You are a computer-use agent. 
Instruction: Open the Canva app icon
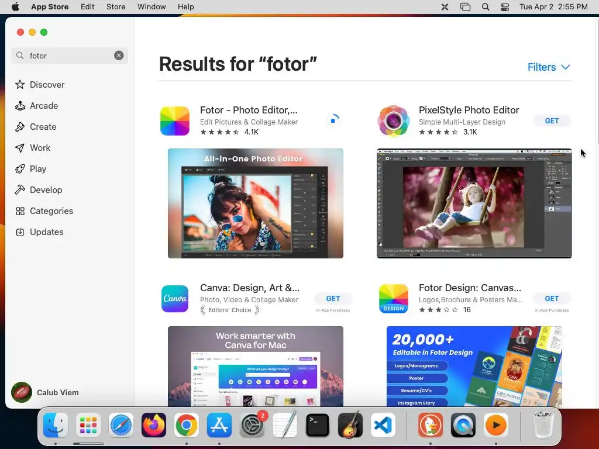[x=175, y=299]
